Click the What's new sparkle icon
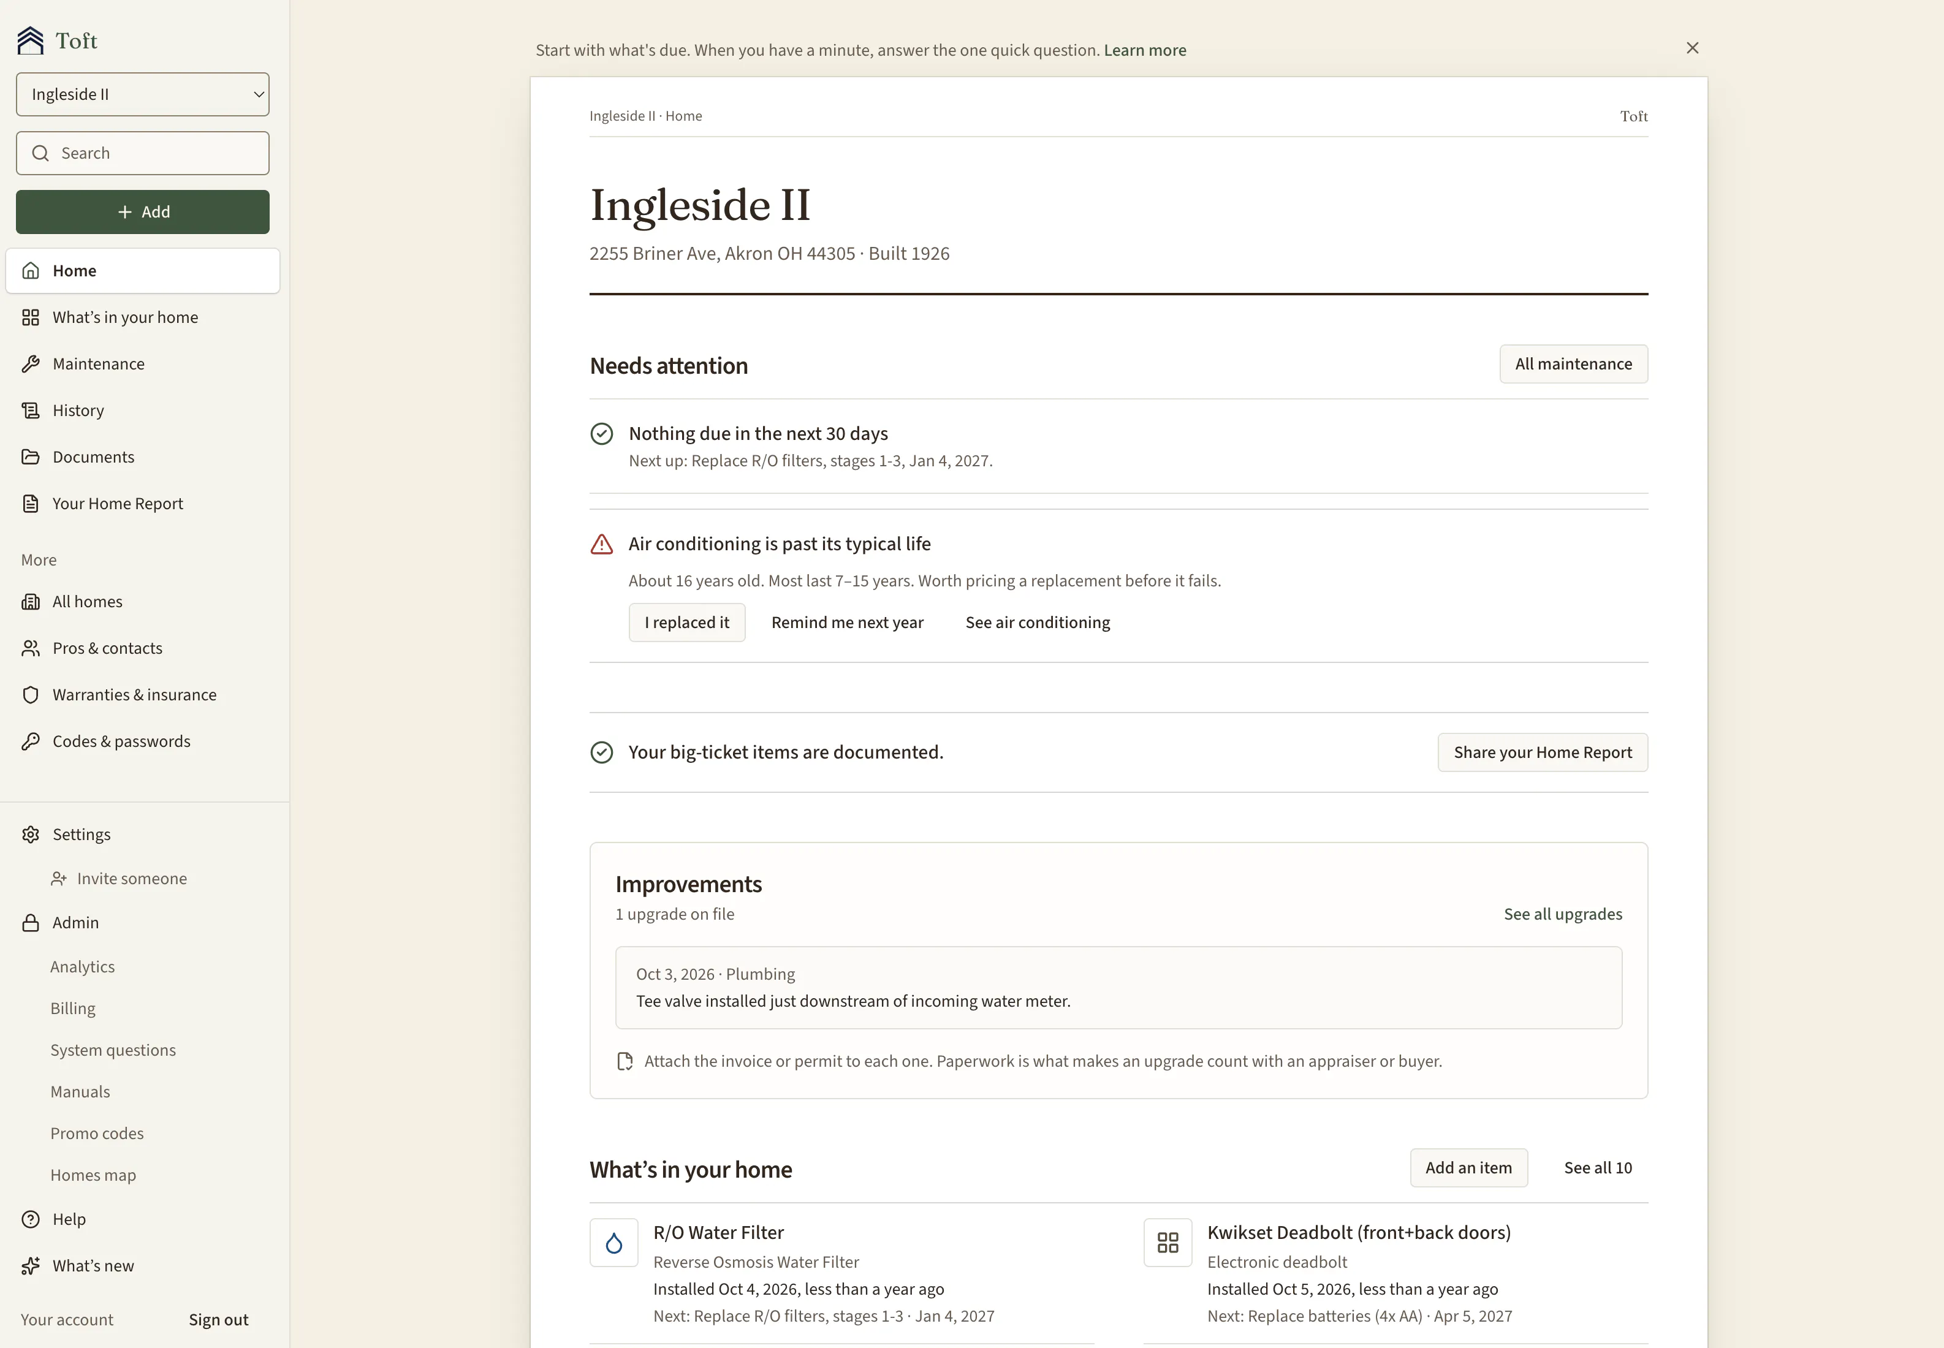 [31, 1265]
